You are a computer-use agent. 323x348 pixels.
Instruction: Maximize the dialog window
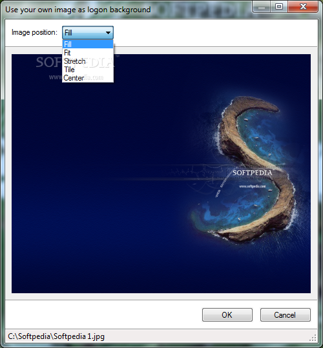click(x=279, y=6)
